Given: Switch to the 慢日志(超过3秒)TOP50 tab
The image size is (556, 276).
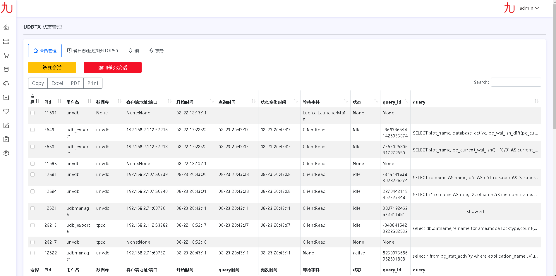Looking at the screenshot, I should [92, 51].
